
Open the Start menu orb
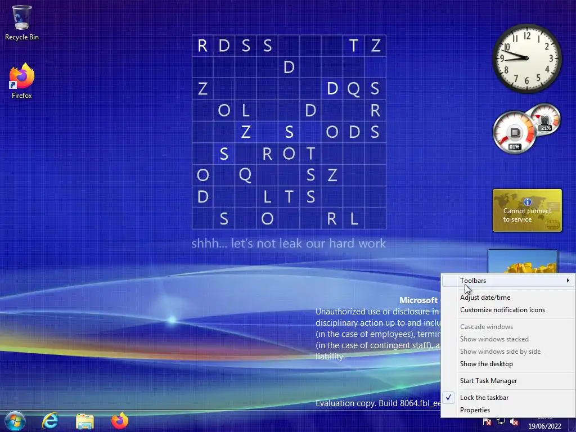pyautogui.click(x=15, y=421)
